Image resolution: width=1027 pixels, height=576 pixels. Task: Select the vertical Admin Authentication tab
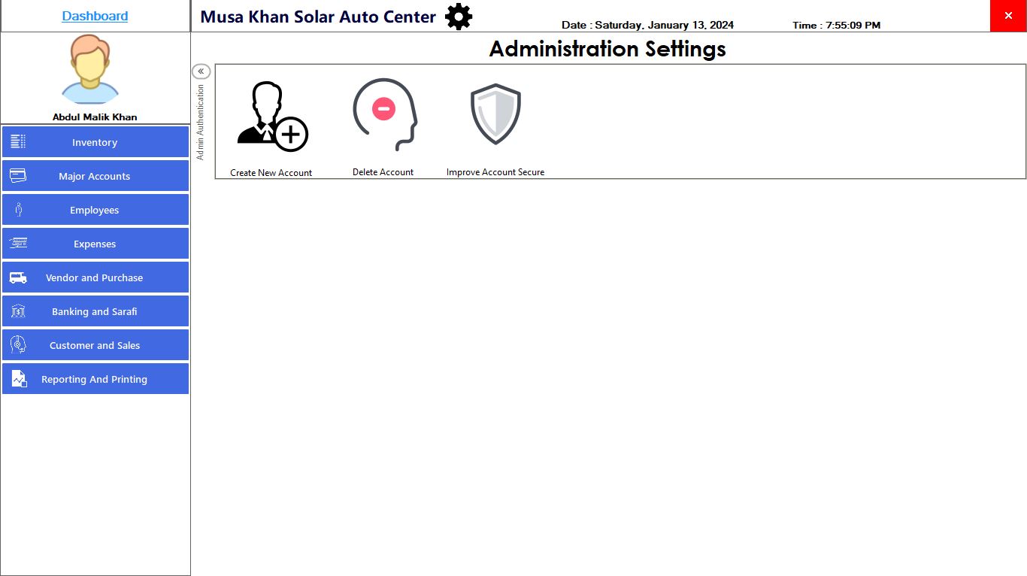tap(201, 122)
